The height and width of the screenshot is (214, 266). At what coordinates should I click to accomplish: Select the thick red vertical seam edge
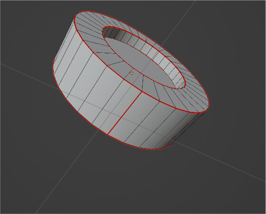coord(125,113)
